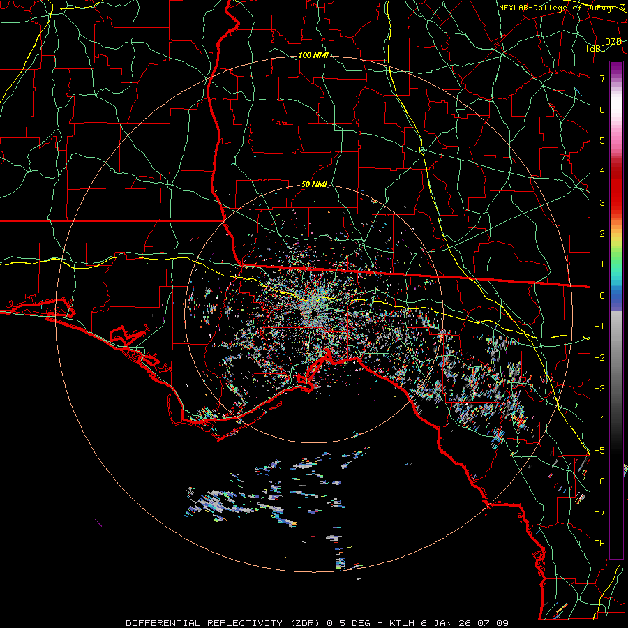Click the -3 value on color scale
The image size is (628, 628).
click(x=599, y=389)
